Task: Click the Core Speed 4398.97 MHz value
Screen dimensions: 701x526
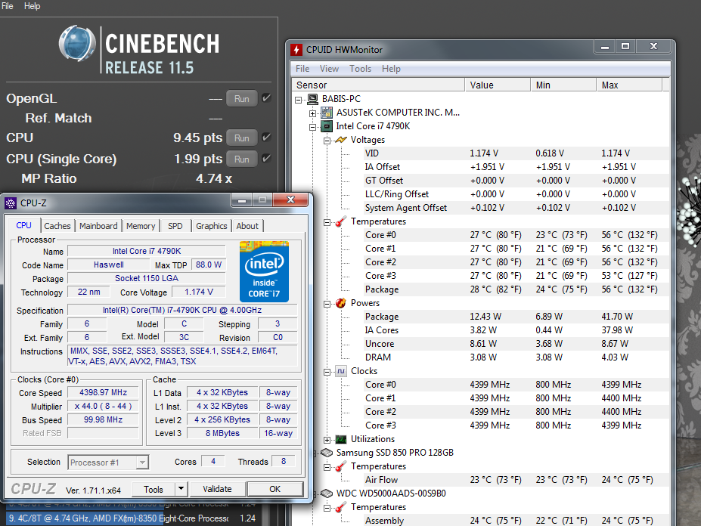Action: tap(104, 392)
